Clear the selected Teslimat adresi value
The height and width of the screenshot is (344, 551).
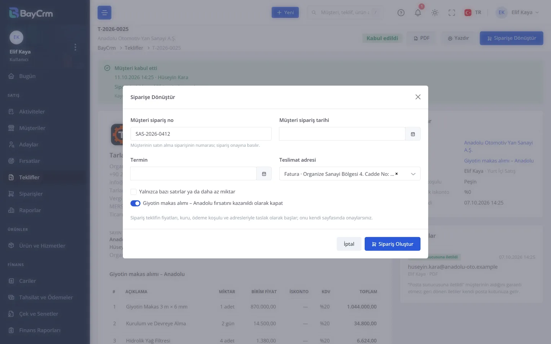(x=396, y=174)
